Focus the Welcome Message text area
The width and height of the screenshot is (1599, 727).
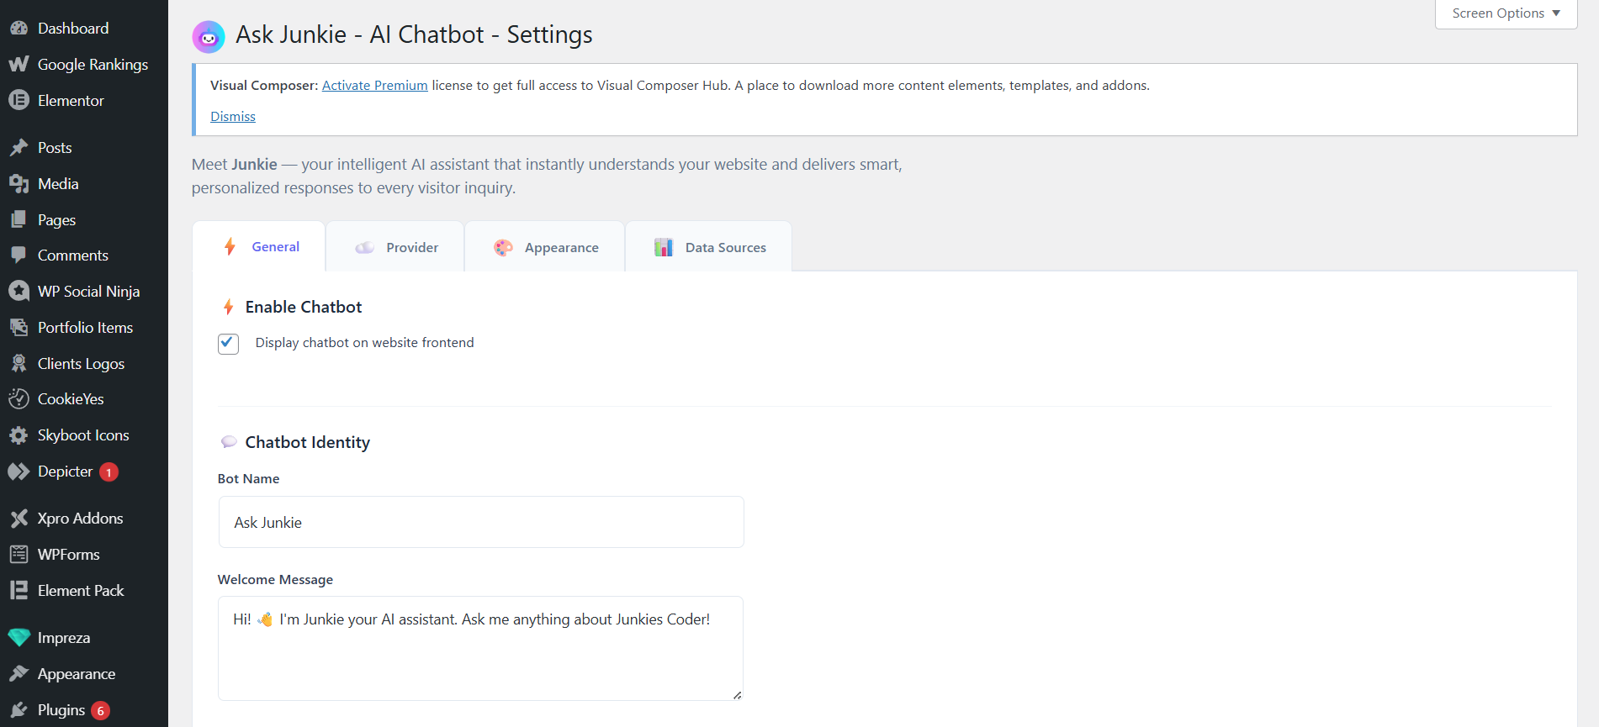click(x=480, y=648)
